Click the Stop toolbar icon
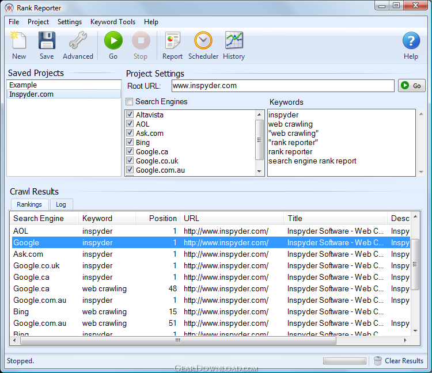 [x=141, y=40]
